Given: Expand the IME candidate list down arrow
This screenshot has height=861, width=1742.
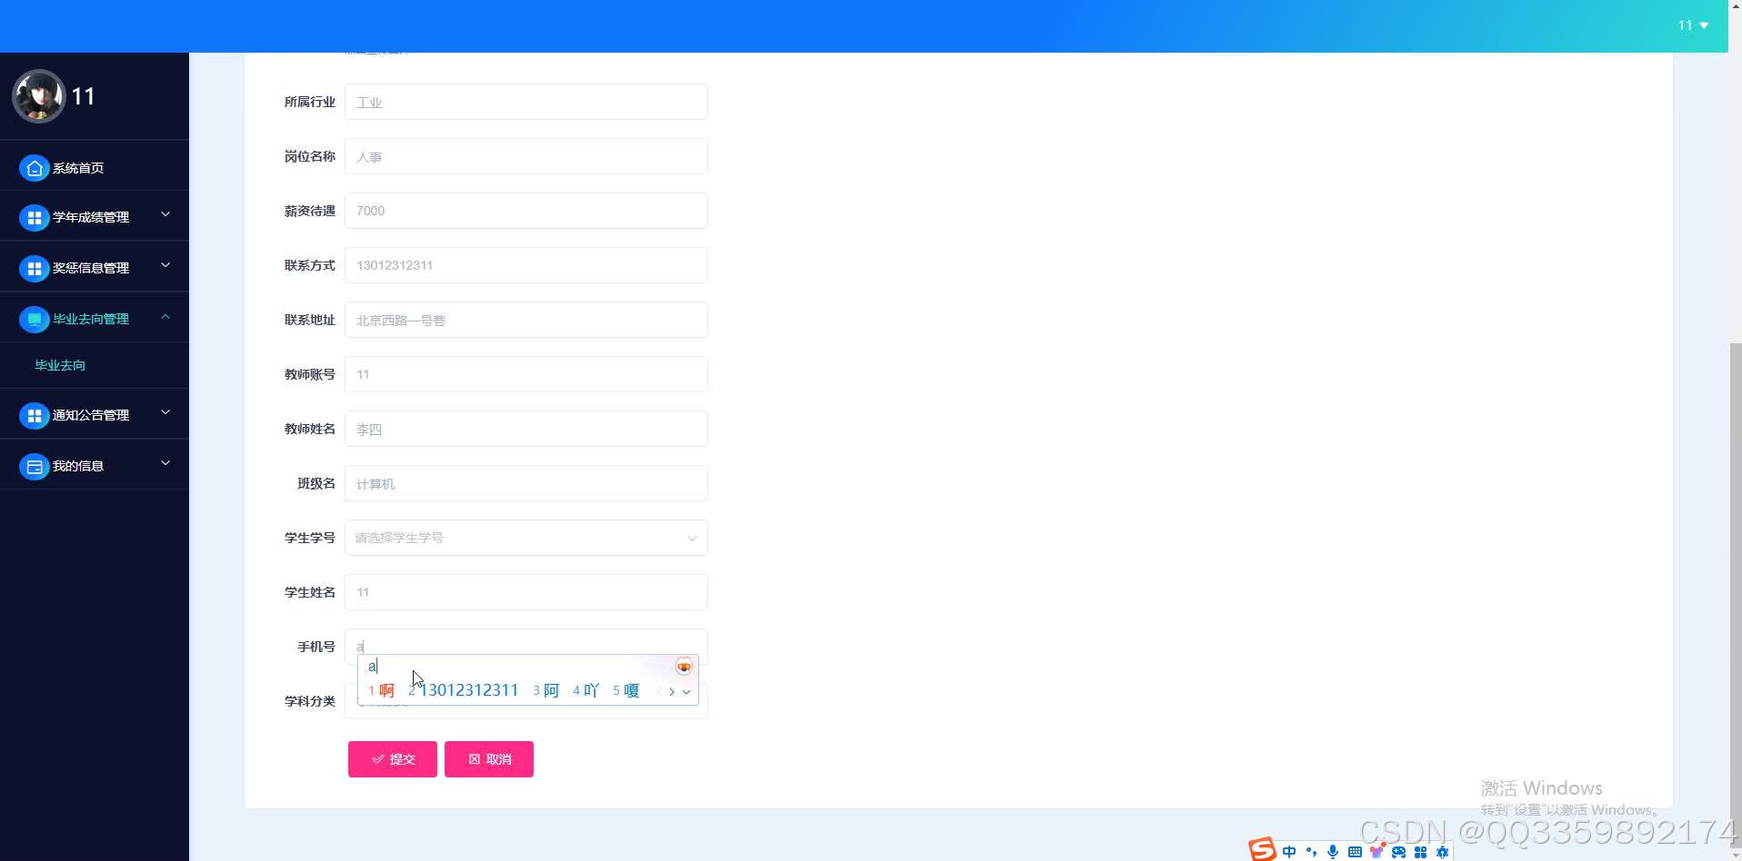Looking at the screenshot, I should 686,691.
